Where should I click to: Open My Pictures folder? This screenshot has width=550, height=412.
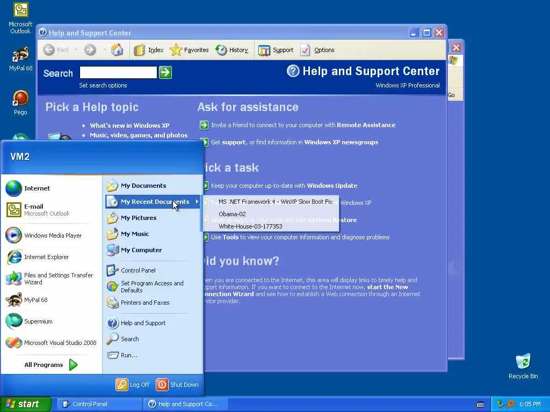coord(153,218)
